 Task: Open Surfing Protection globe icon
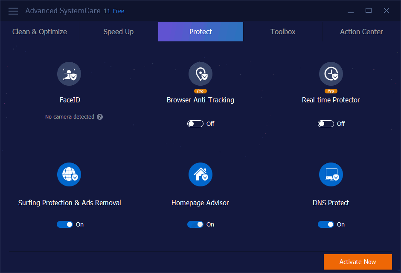point(69,174)
